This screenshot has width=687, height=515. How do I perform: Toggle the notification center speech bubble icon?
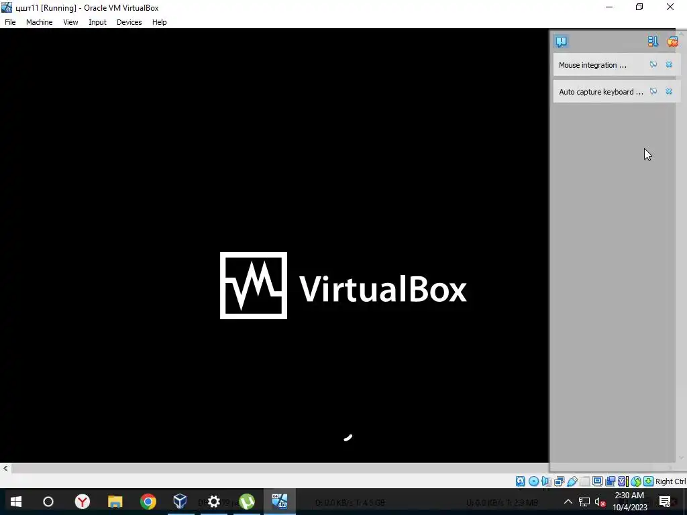[562, 42]
